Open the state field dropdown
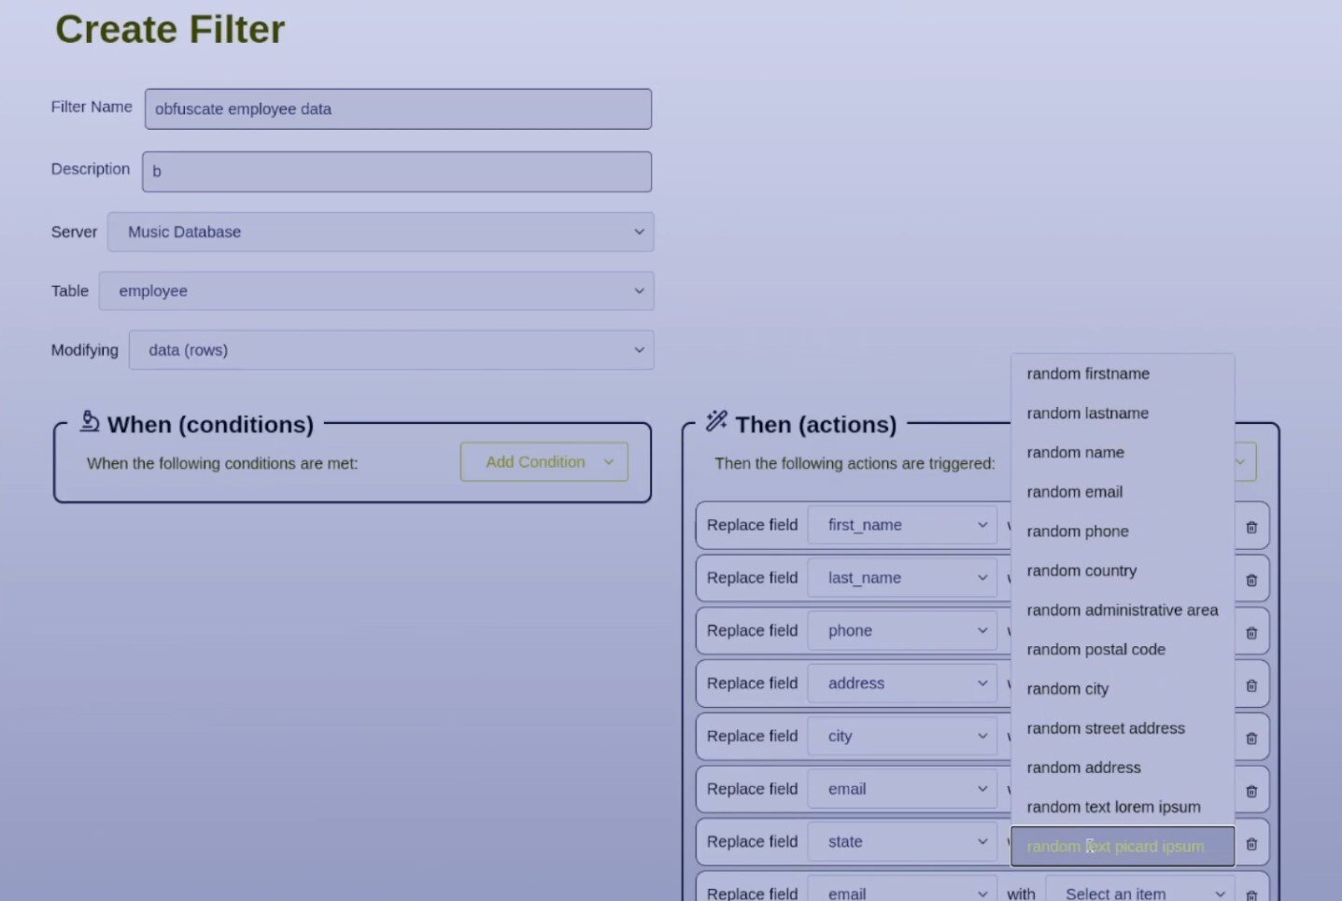The image size is (1342, 901). click(x=902, y=841)
